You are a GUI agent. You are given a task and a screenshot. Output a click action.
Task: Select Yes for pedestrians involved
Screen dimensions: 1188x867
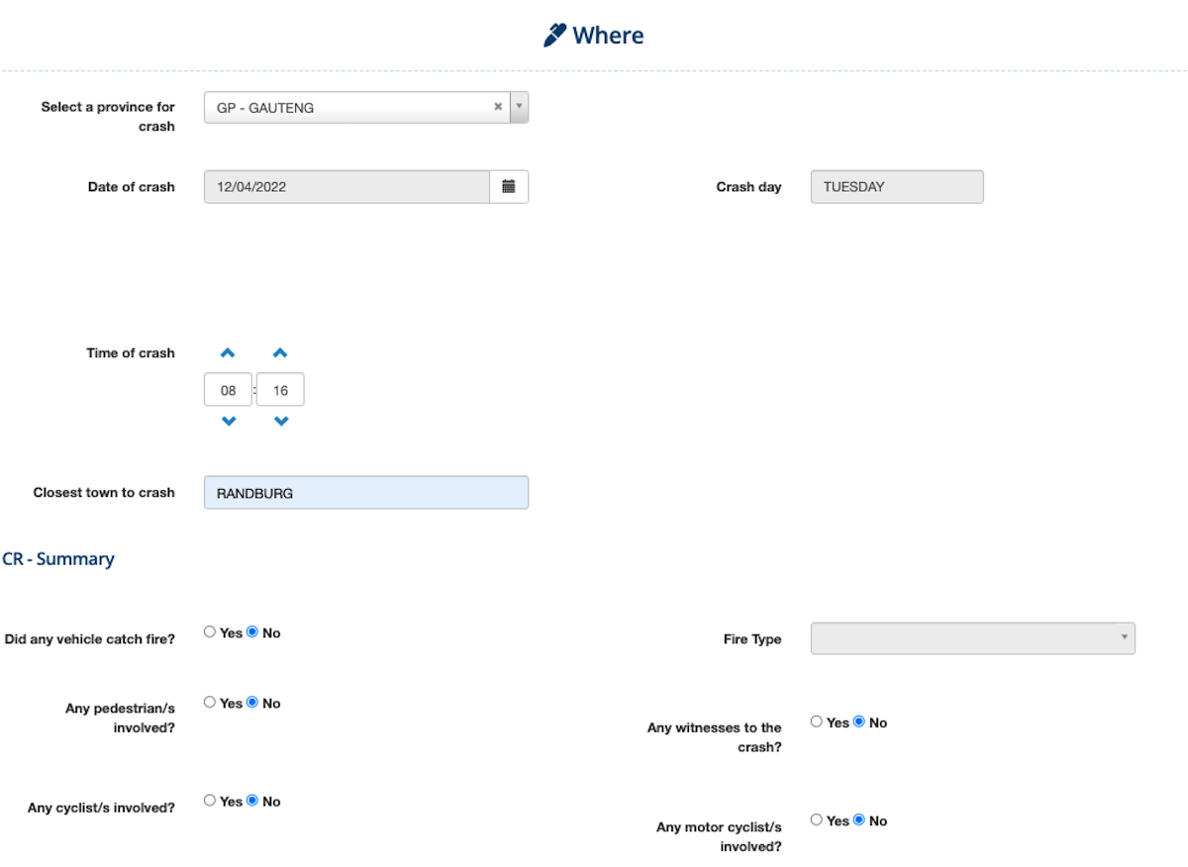pos(210,702)
